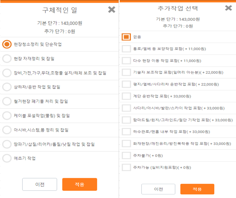This screenshot has height=198, width=236.
Task: Click 추가 단가 0원 in right dialog
Action: coord(178,26)
